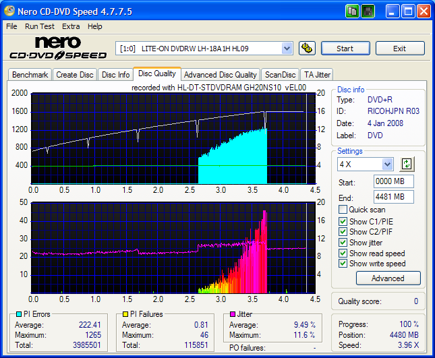
Task: Switch to the ScanDisc tab
Action: coord(280,75)
